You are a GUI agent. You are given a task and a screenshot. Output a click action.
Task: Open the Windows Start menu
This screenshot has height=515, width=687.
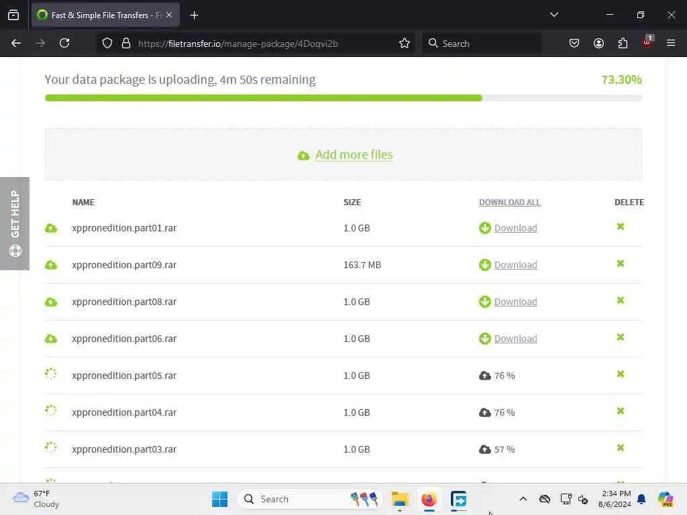[x=219, y=499]
